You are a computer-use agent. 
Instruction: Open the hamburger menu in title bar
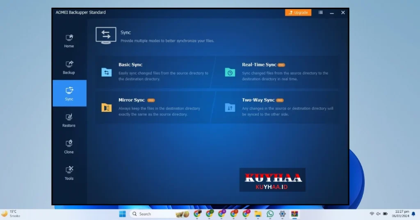pos(320,13)
